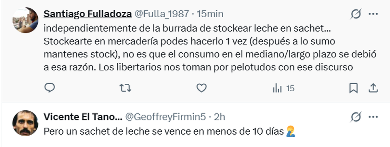Open the 2h timestamp link
This screenshot has width=390, height=147.
click(x=219, y=117)
